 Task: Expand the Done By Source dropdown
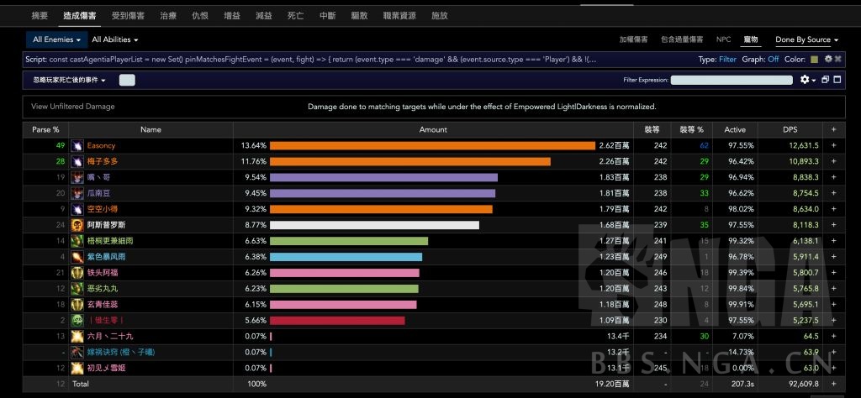click(807, 39)
